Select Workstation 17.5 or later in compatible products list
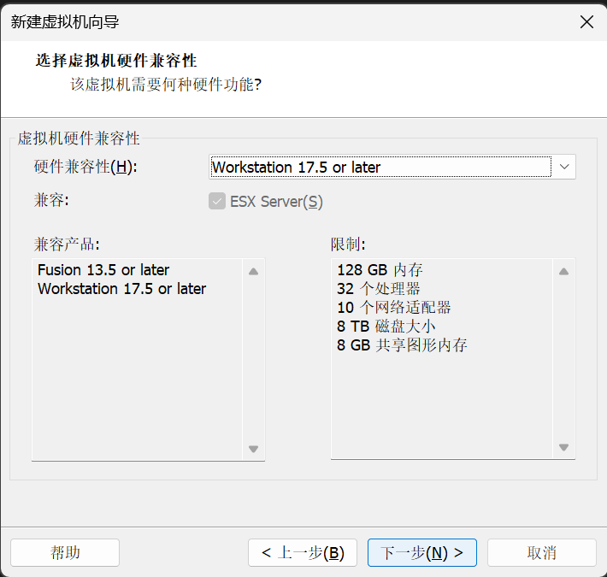Image resolution: width=607 pixels, height=577 pixels. click(121, 289)
